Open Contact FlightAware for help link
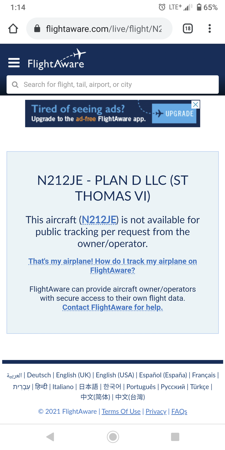This screenshot has width=225, height=450. coord(112,307)
